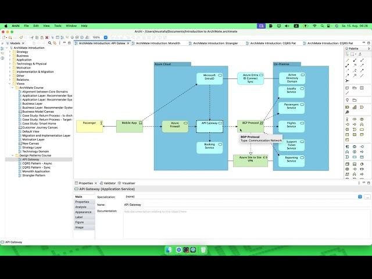Open the Marquee tool dropdown arrow
The width and height of the screenshot is (372, 279).
(x=356, y=54)
